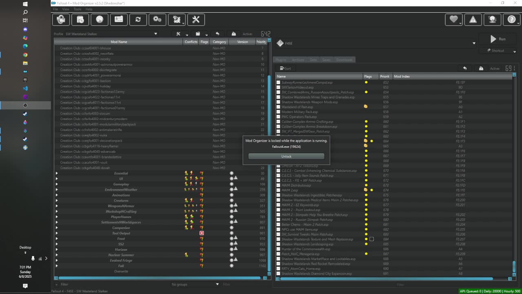Open the warning notifications icon

[473, 19]
